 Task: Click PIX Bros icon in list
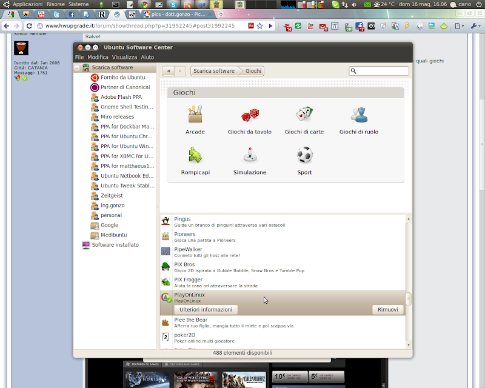click(166, 266)
